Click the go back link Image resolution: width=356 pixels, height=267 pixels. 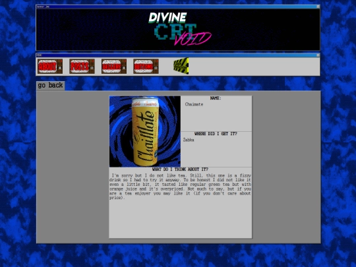50,85
